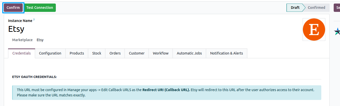Open the Automatic Jobs tab
340x106 pixels.
189,53
